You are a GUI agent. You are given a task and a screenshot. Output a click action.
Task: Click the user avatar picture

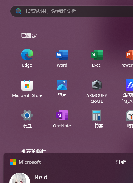pyautogui.click(x=20, y=178)
